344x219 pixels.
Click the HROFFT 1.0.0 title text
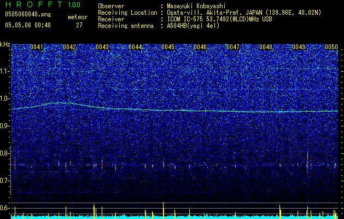pyautogui.click(x=43, y=4)
